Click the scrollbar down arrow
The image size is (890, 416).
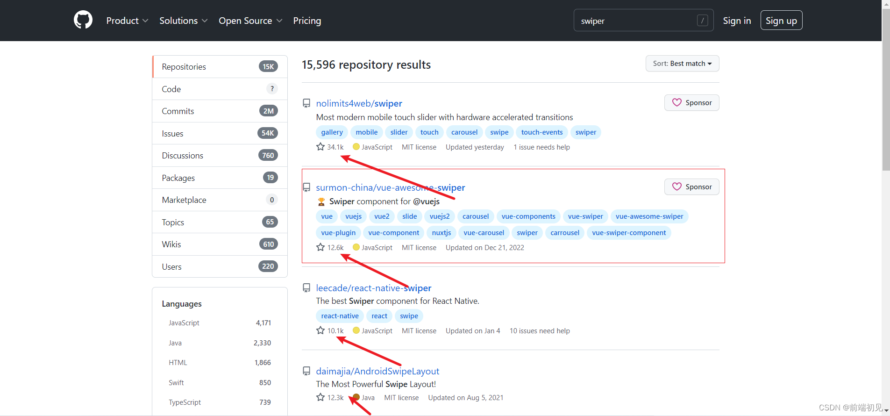[886, 410]
